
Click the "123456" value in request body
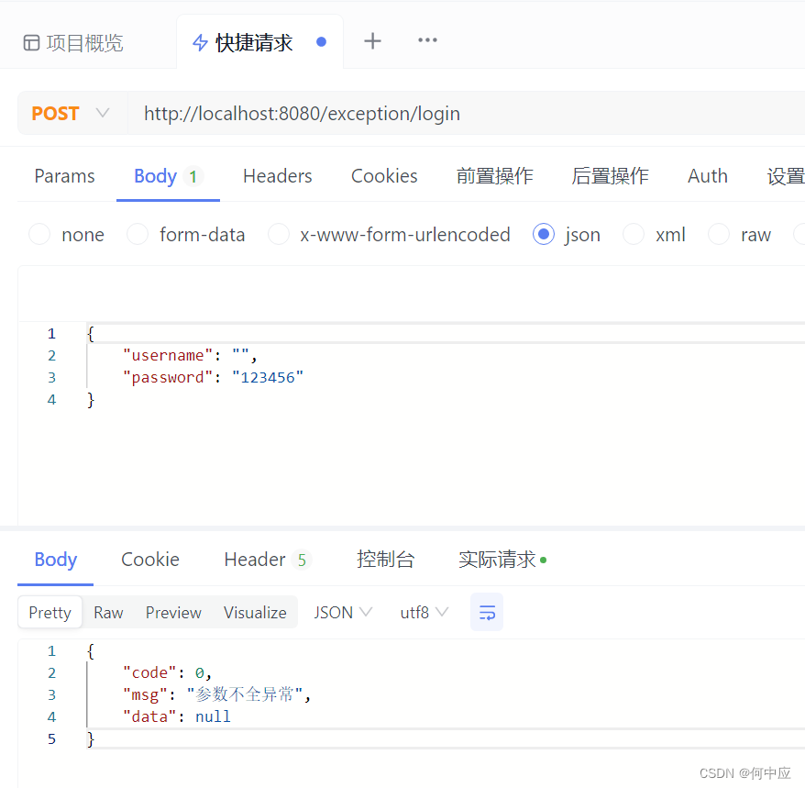point(268,378)
